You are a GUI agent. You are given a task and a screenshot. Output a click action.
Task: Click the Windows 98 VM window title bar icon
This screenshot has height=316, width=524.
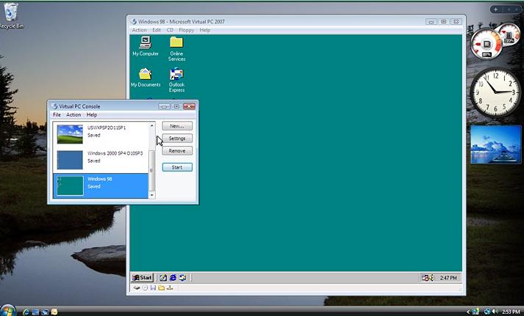point(134,21)
